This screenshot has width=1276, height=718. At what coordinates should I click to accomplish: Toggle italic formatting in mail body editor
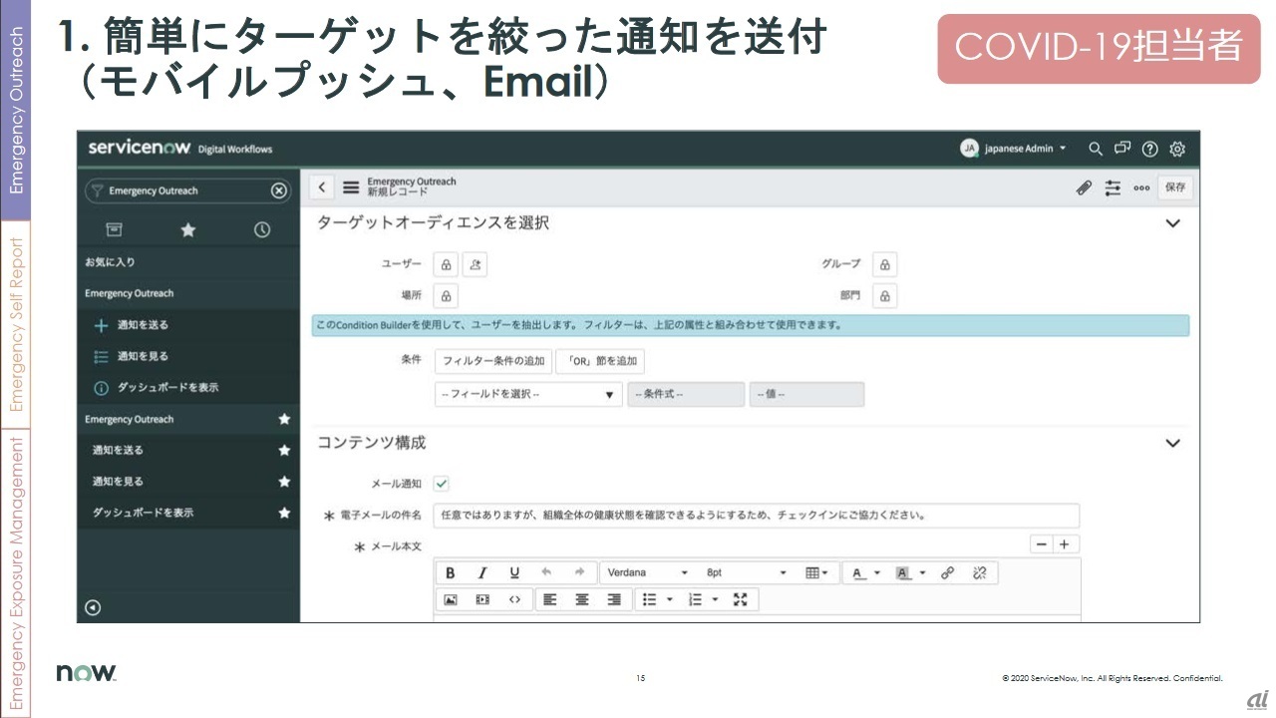click(482, 572)
